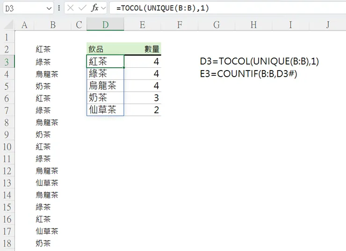The width and height of the screenshot is (346, 251).
Task: Expand the dropdown arrow next to fx
Action: coord(103,8)
